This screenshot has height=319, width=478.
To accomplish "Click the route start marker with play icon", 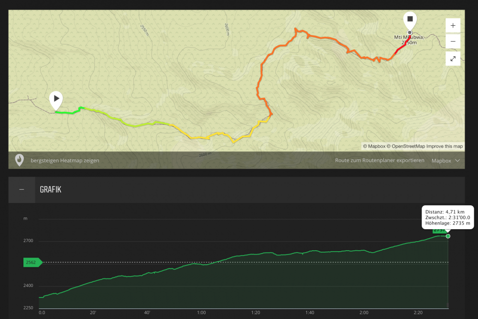I will click(56, 99).
